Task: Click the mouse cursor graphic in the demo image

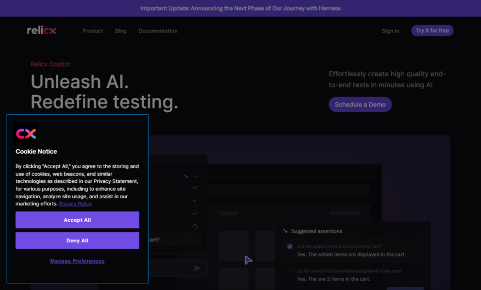Action: [248, 260]
